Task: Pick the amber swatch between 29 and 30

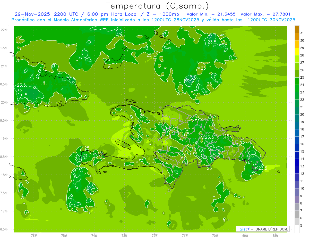Action: (x=297, y=44)
